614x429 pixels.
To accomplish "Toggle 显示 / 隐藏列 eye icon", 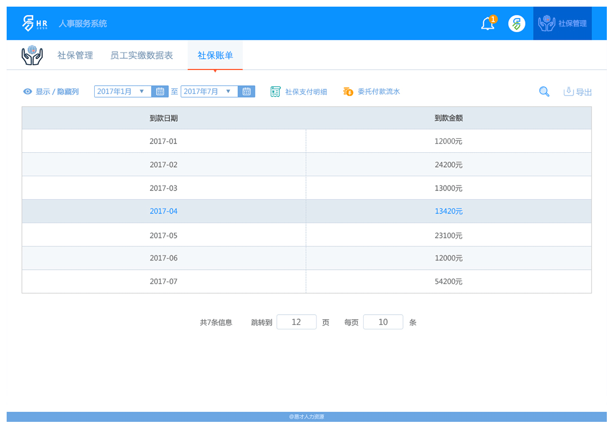I will pyautogui.click(x=28, y=92).
